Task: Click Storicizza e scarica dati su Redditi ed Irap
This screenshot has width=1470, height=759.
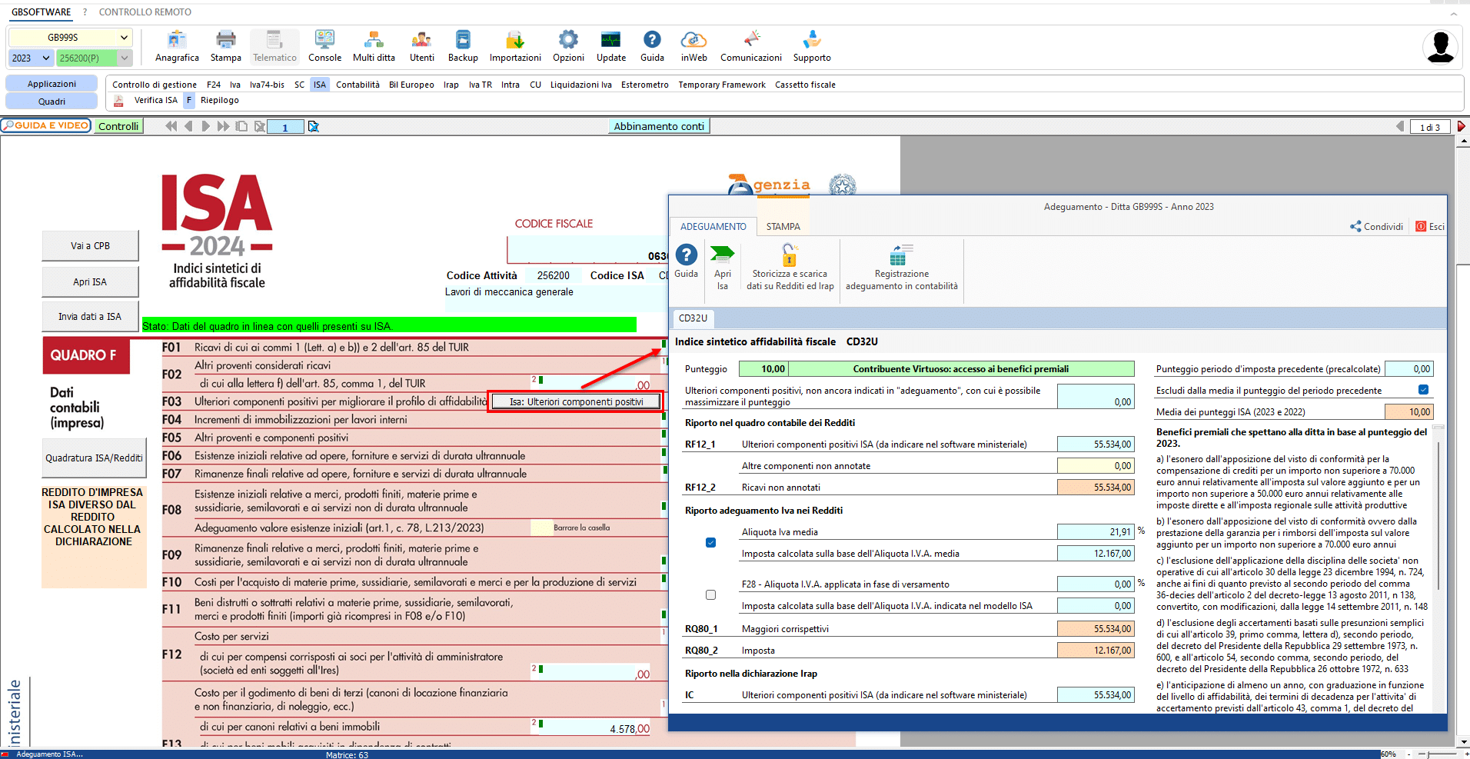Action: click(x=790, y=268)
